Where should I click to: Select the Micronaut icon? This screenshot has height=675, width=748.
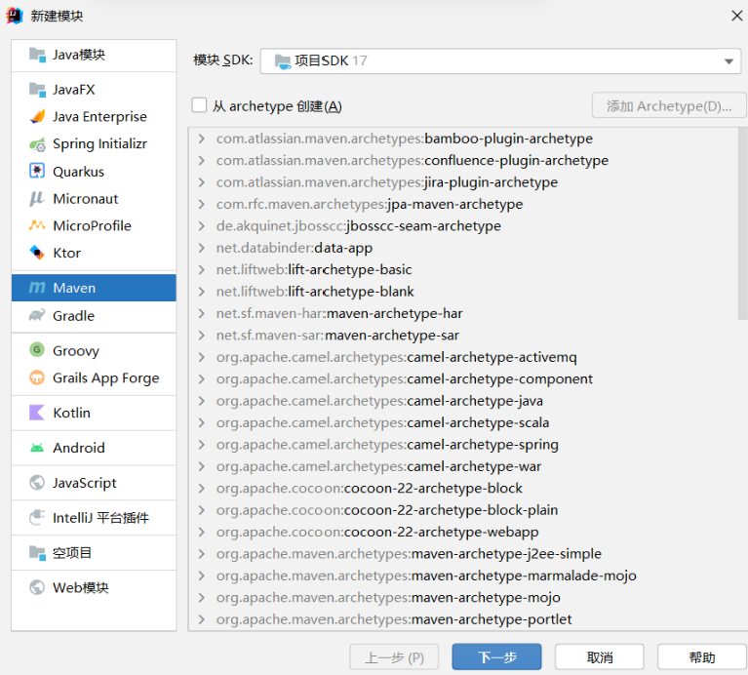pos(37,199)
